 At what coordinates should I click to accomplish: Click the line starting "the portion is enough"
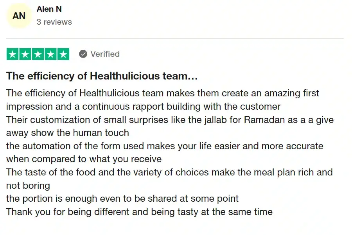click(122, 199)
